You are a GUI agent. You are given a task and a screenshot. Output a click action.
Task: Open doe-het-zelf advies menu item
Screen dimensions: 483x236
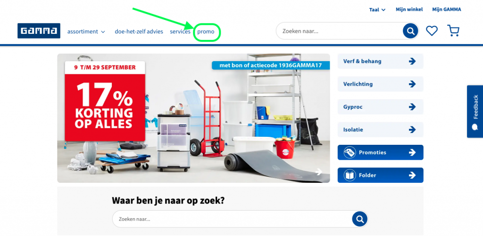[139, 31]
